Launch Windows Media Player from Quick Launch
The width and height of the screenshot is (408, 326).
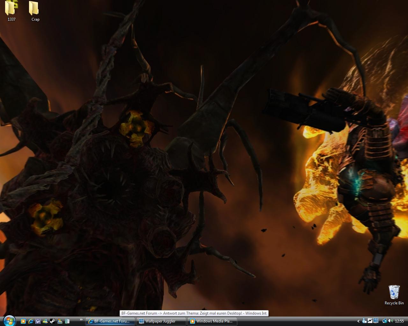[23, 321]
